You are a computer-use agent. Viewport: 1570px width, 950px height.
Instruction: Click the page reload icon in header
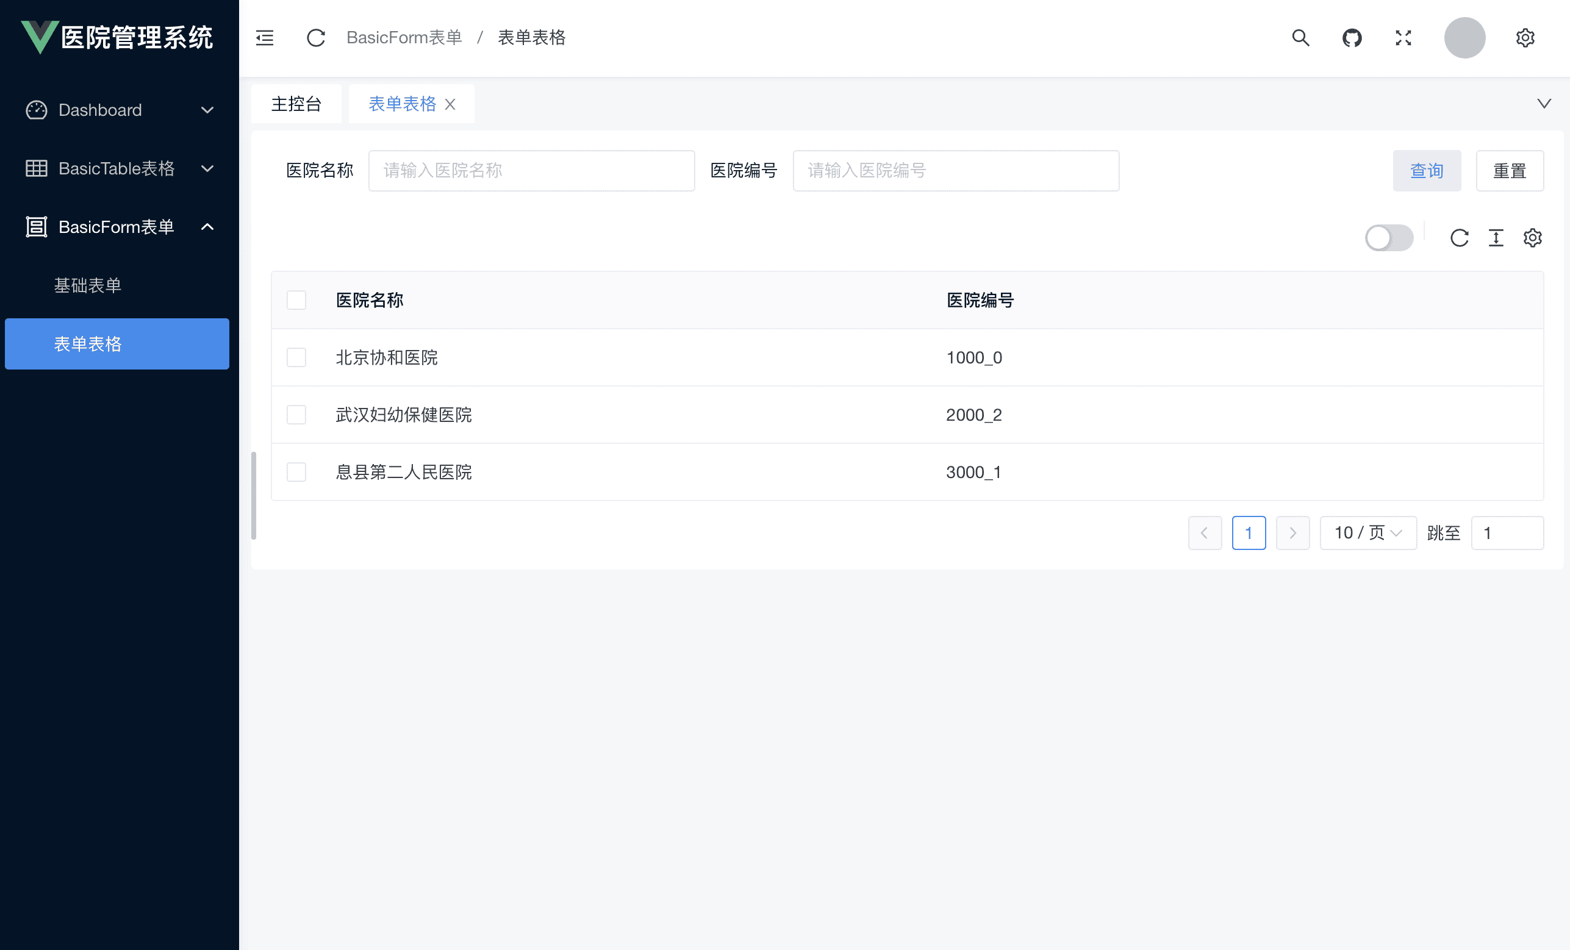[x=315, y=38]
